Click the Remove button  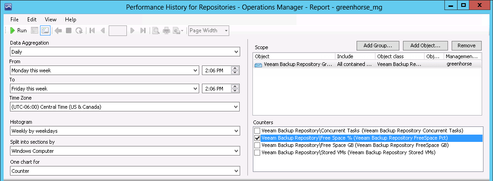(467, 45)
